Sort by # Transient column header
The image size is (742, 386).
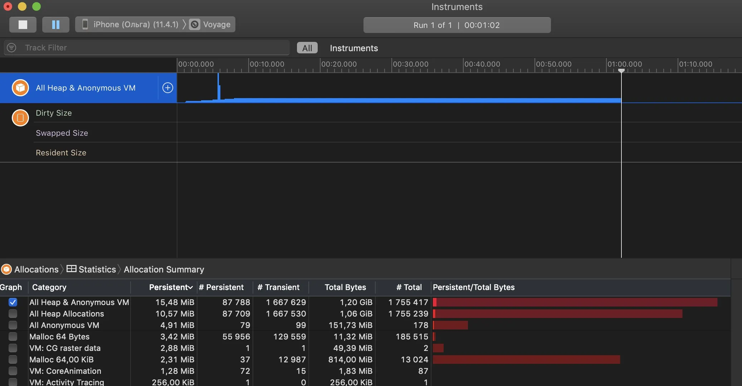tap(278, 287)
